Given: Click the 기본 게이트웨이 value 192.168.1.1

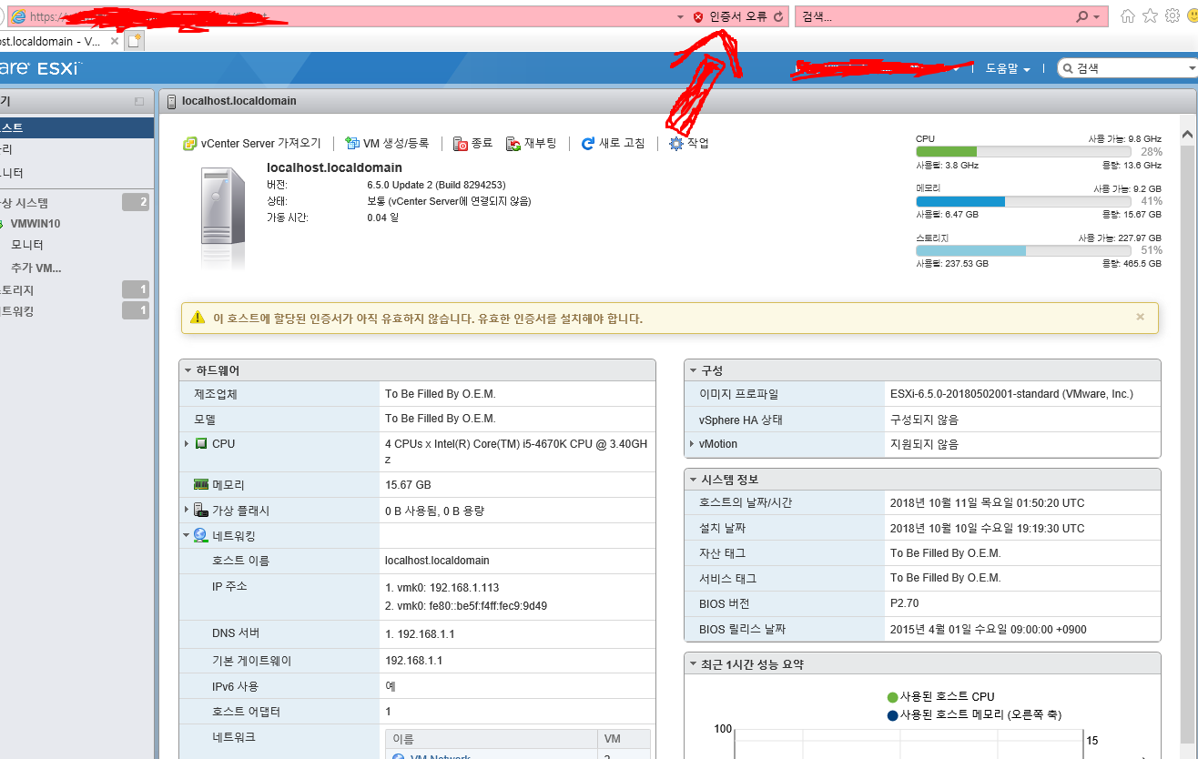Looking at the screenshot, I should pyautogui.click(x=414, y=661).
